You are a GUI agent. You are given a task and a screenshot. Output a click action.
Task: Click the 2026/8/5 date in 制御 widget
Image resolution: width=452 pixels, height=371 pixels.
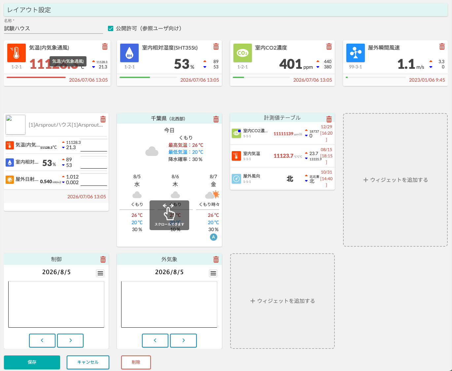tap(56, 272)
